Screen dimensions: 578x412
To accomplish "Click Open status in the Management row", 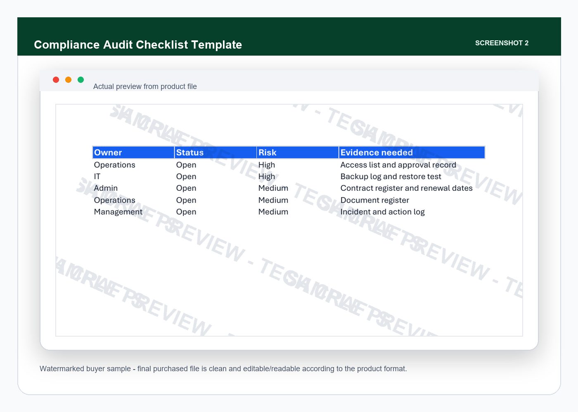I will [x=186, y=212].
